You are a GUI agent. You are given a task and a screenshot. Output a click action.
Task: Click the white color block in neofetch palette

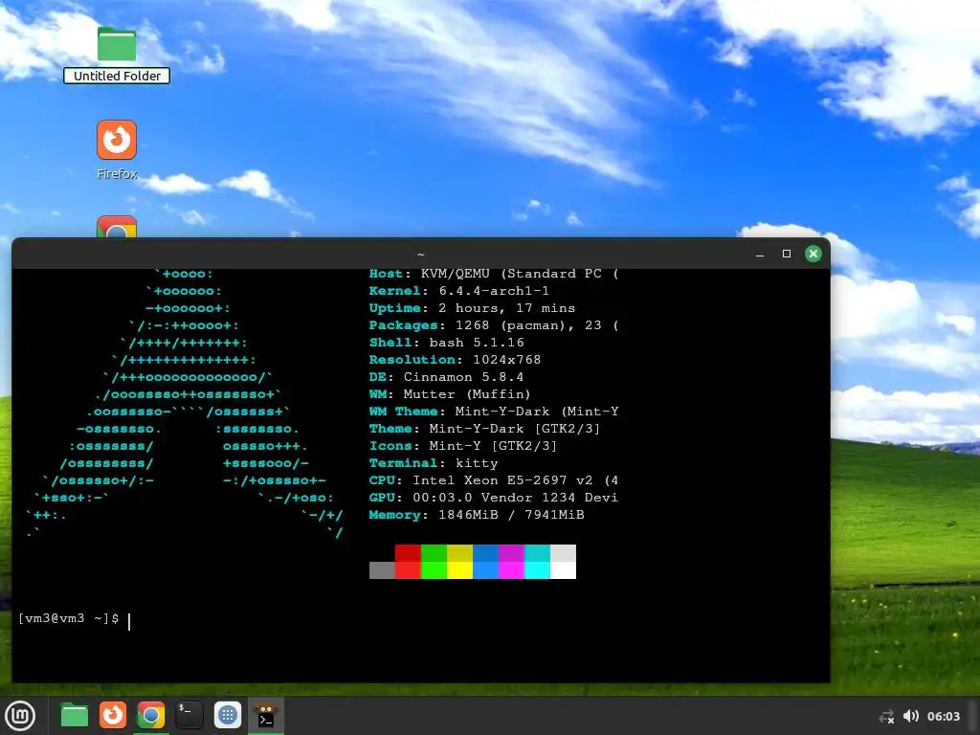tap(563, 561)
